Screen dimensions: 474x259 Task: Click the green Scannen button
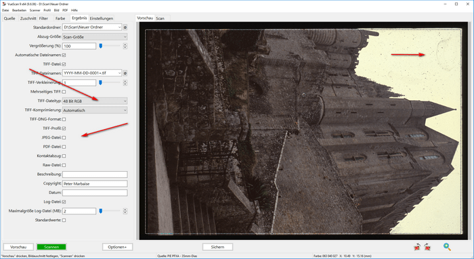[x=51, y=247]
